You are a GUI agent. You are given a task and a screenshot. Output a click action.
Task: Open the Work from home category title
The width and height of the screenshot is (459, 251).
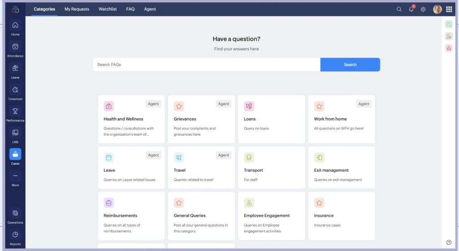[x=330, y=119]
